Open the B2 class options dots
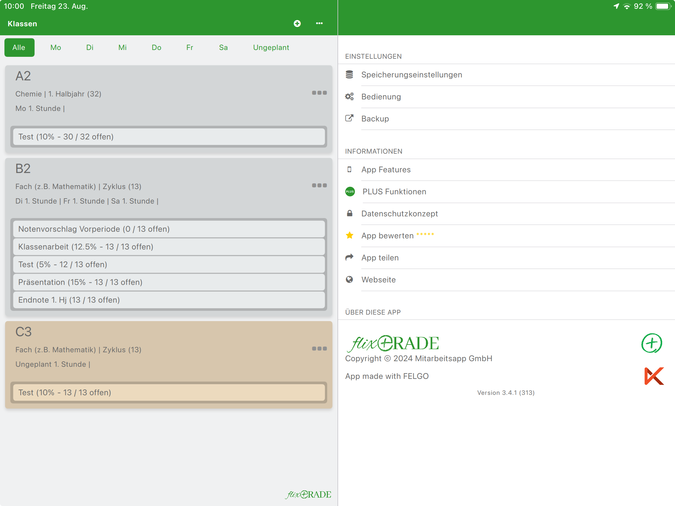The image size is (675, 506). pyautogui.click(x=319, y=186)
